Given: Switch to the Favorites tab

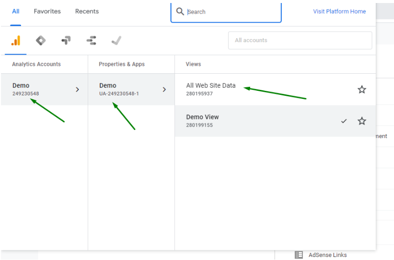Looking at the screenshot, I should point(47,12).
